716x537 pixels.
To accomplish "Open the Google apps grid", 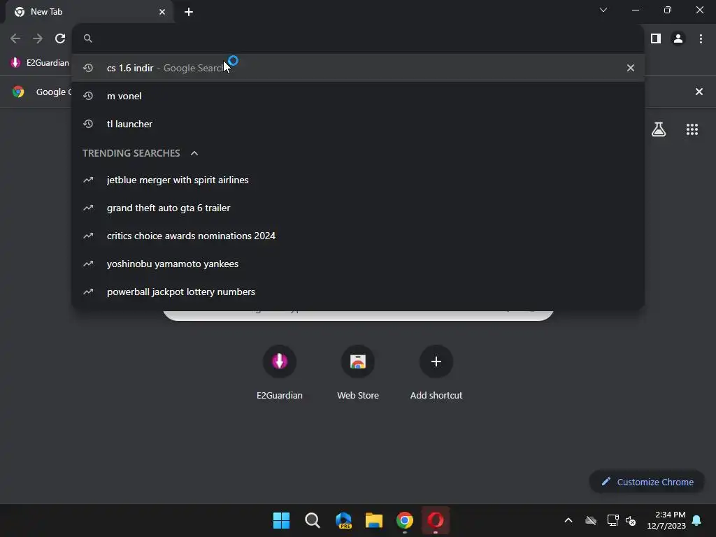I will (692, 129).
